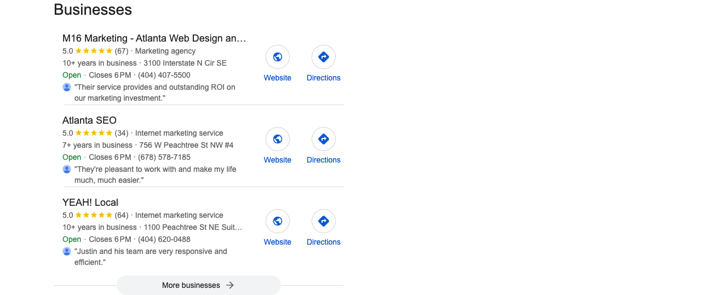
Task: Click reviewer avatar under Atlanta SEO
Action: point(67,169)
